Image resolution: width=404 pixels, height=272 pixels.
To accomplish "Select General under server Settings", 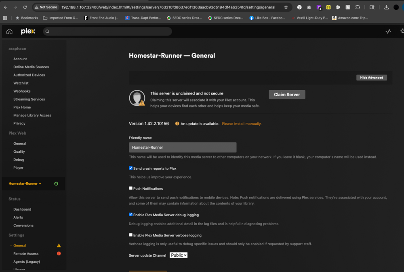I will point(19,245).
